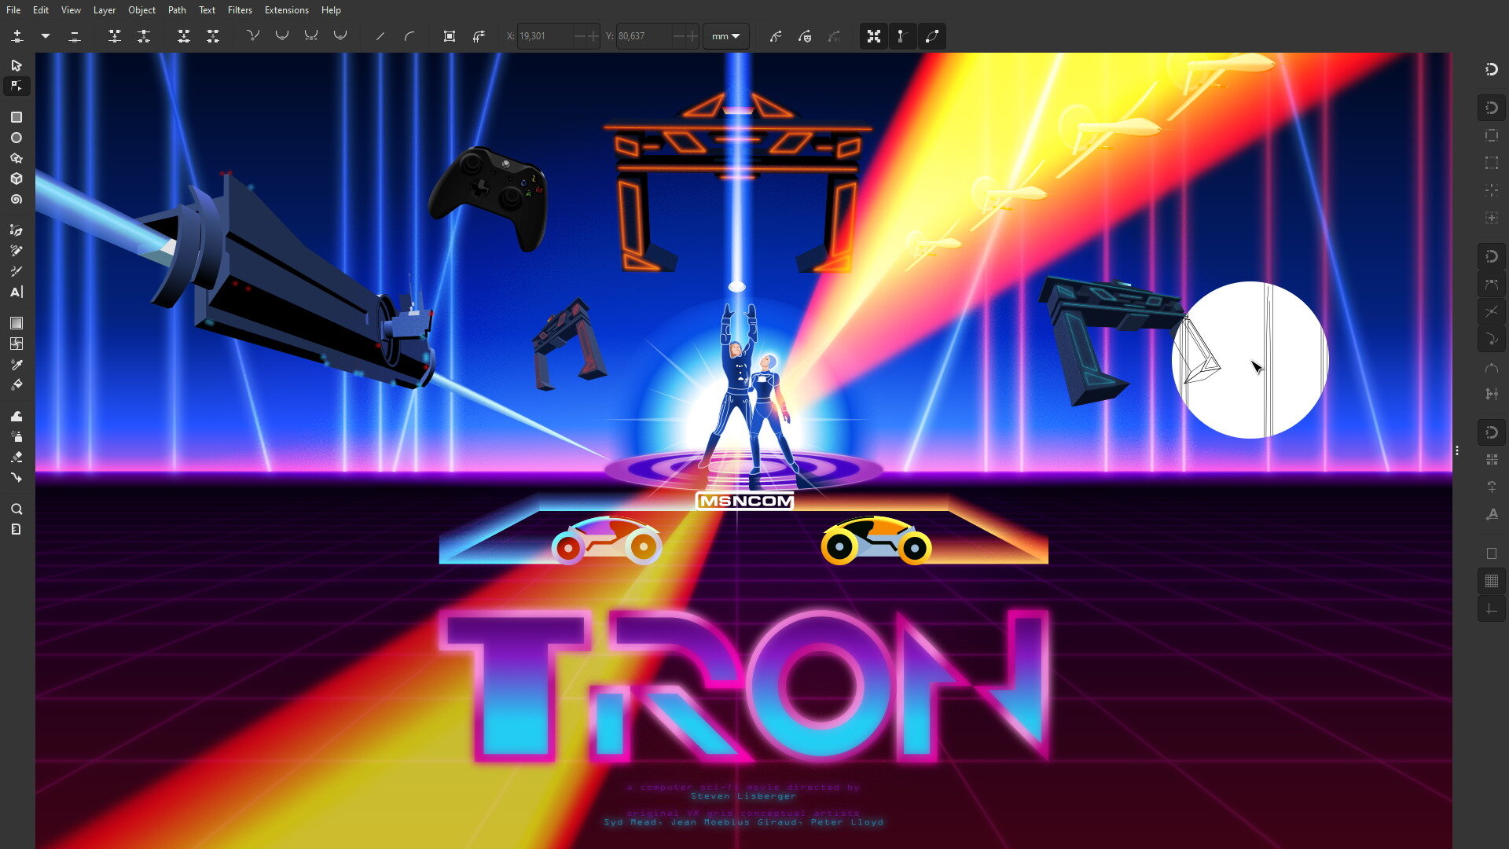Select the Selector arrow tool

16,65
